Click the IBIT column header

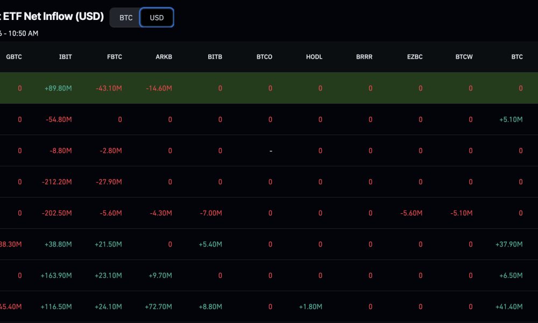click(65, 57)
